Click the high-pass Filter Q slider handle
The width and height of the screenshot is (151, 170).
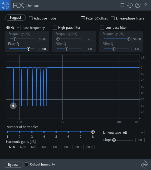click(66, 49)
